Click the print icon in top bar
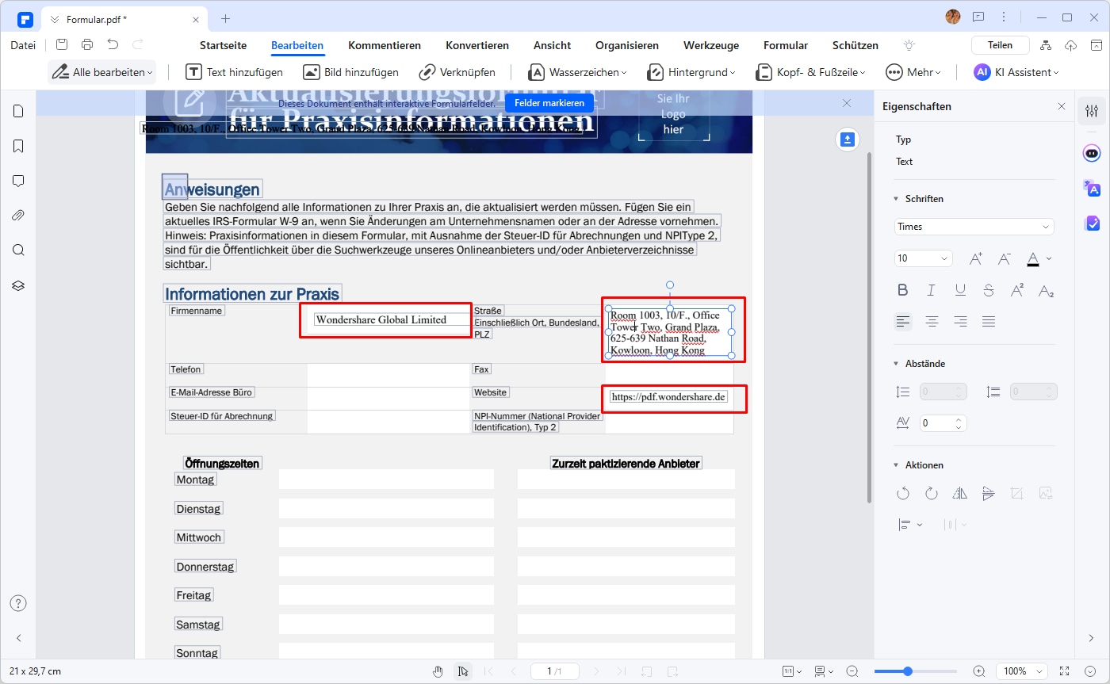1110x684 pixels. pyautogui.click(x=87, y=45)
